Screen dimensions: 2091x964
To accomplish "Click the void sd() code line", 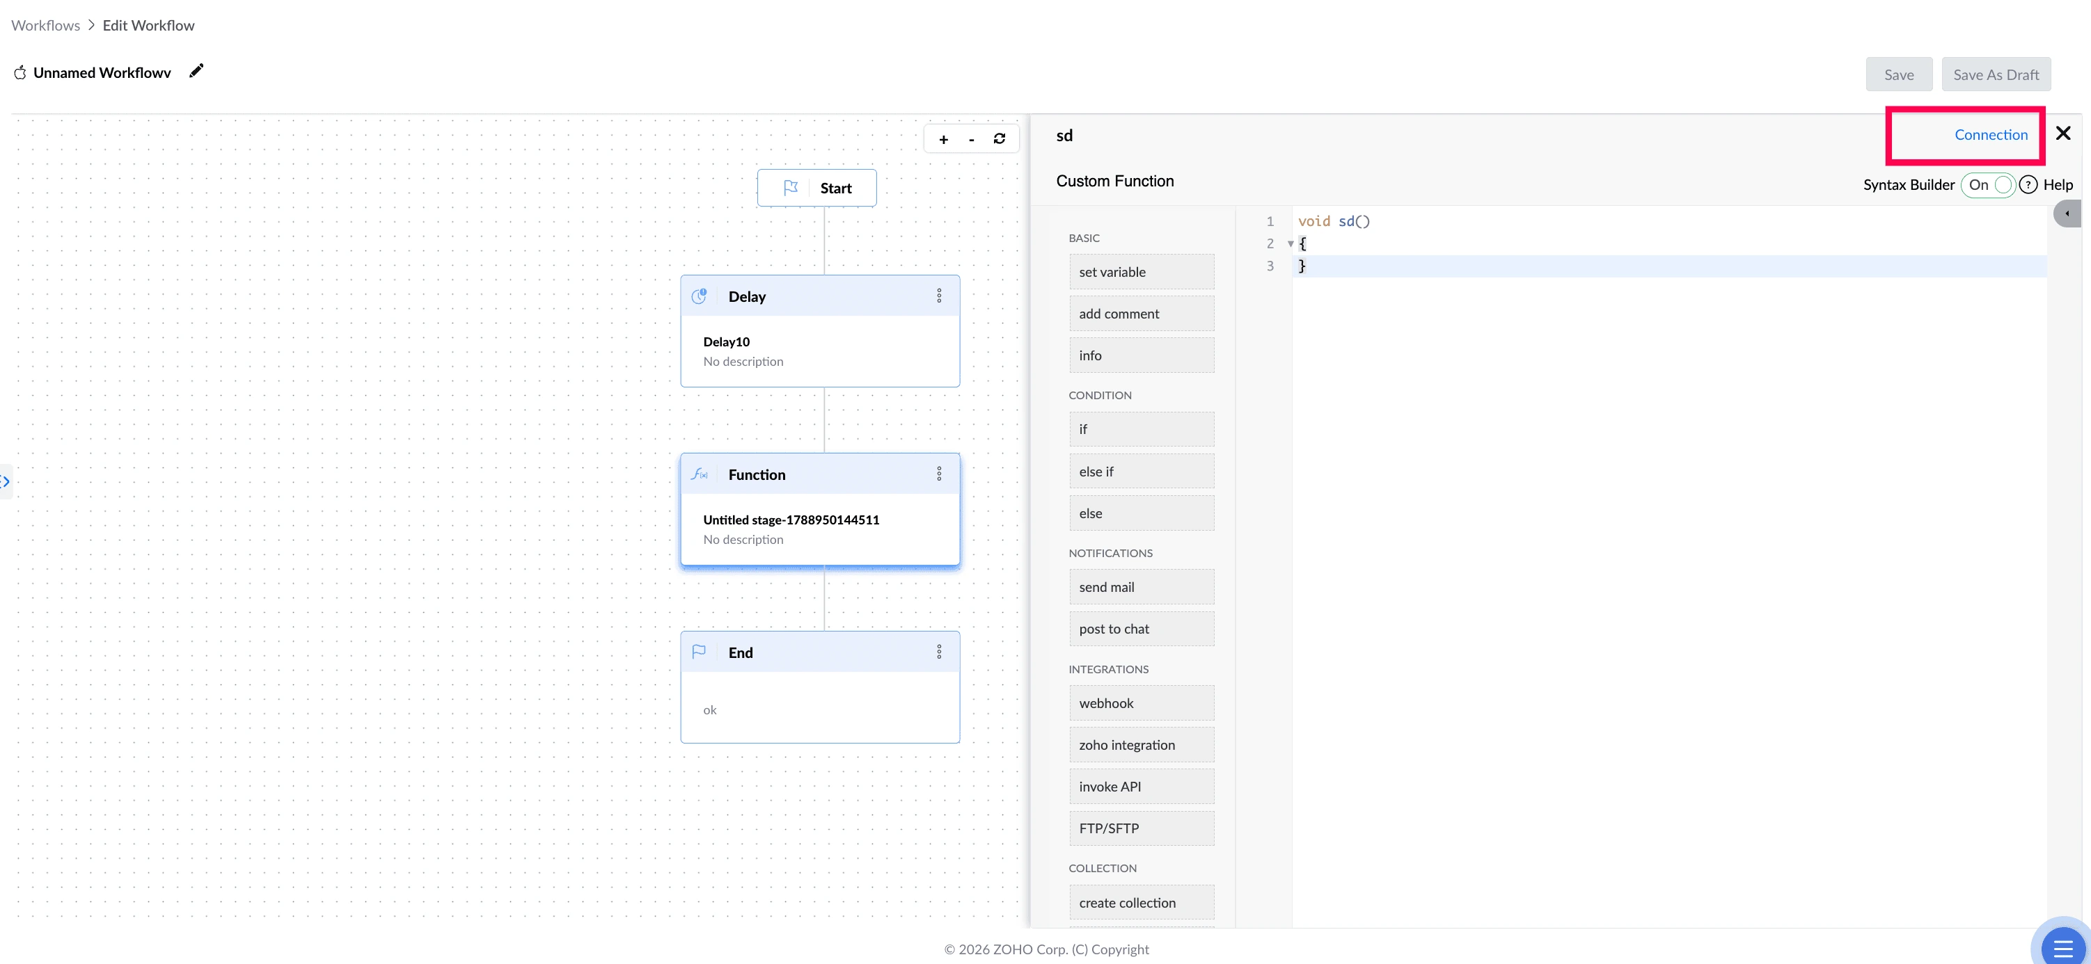I will click(1334, 221).
